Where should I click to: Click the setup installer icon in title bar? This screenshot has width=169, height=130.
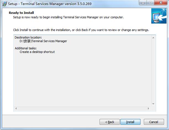click(x=4, y=4)
